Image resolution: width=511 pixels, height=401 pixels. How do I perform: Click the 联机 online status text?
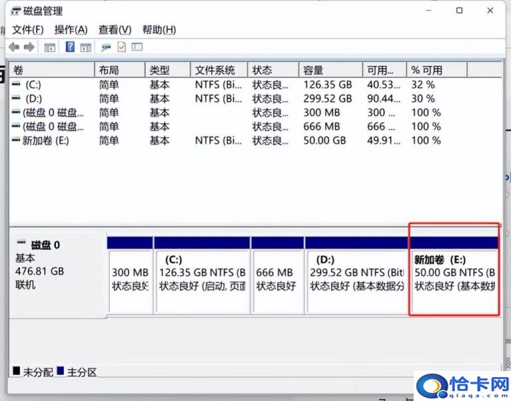coord(25,285)
